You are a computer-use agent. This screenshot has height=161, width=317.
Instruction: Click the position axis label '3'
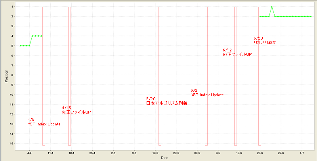(12, 26)
